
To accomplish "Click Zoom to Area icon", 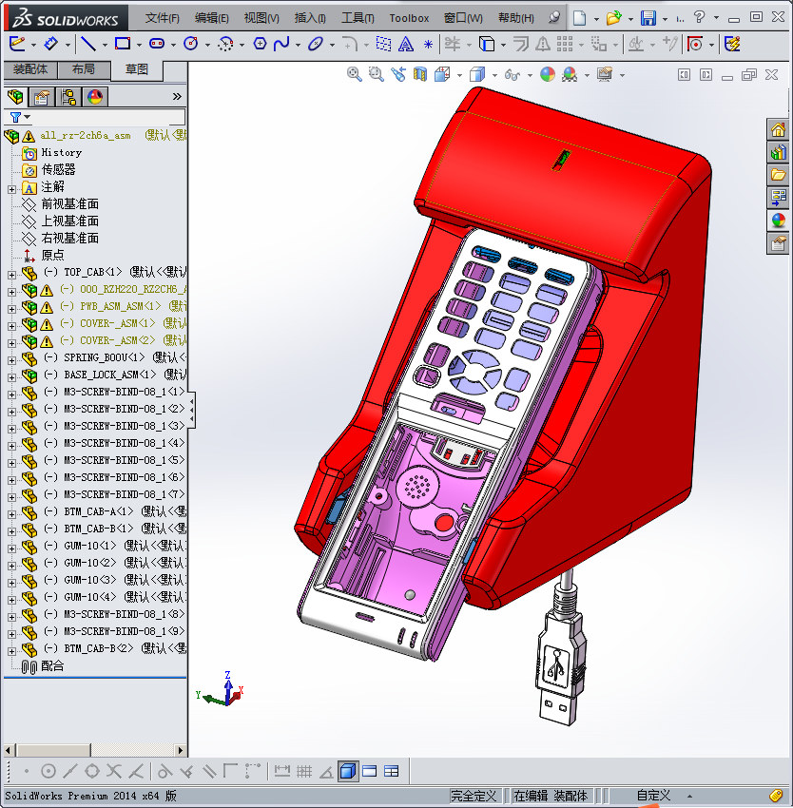I will pos(377,74).
